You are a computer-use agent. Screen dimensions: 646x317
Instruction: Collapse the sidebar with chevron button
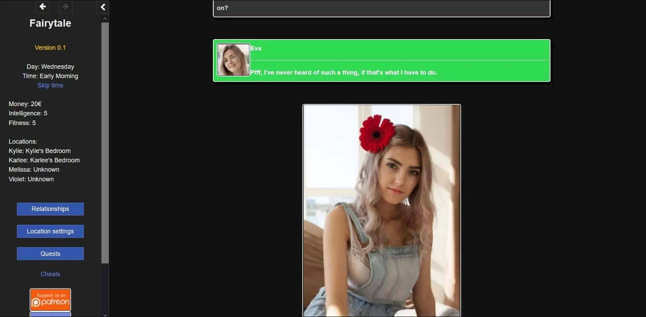tap(103, 7)
